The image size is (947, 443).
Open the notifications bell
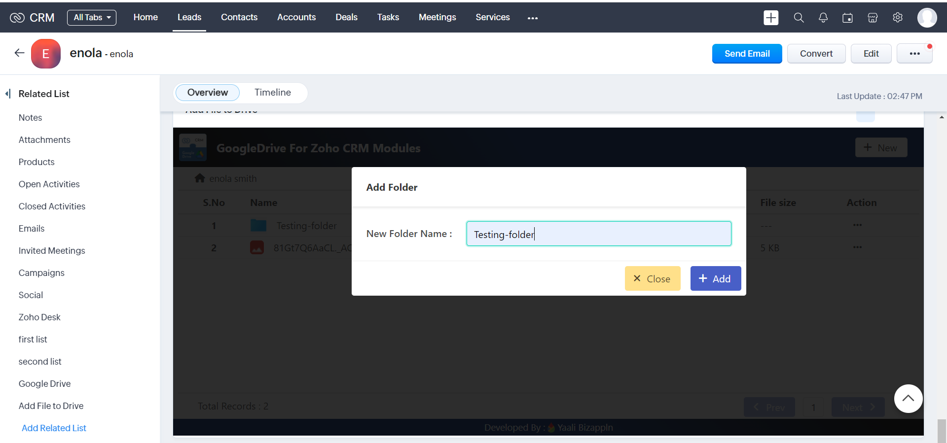[823, 18]
